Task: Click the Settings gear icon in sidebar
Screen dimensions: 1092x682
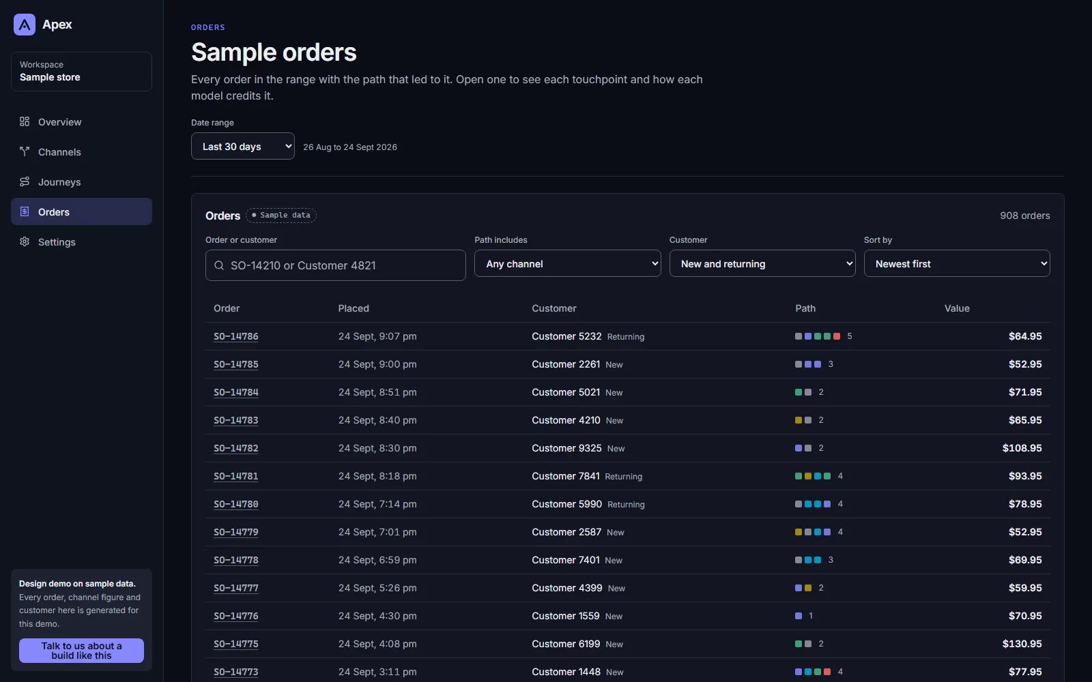Action: pyautogui.click(x=25, y=241)
